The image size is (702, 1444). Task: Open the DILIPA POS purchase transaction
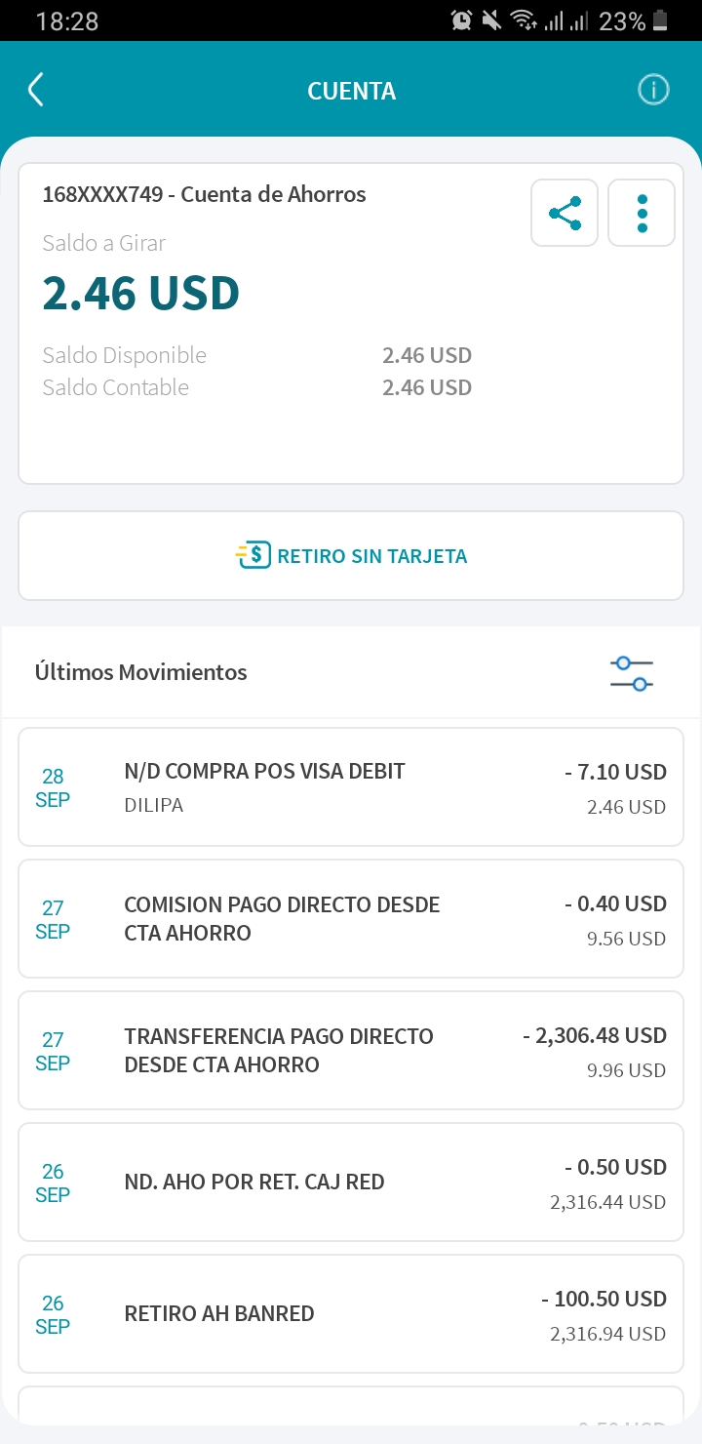351,787
